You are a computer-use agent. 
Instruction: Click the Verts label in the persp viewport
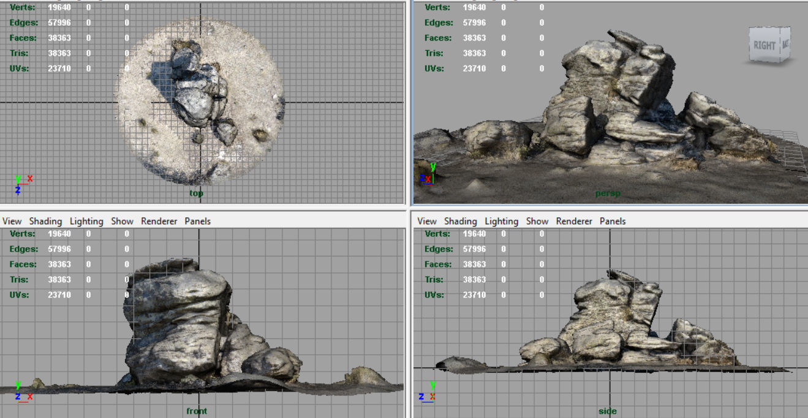pyautogui.click(x=437, y=7)
